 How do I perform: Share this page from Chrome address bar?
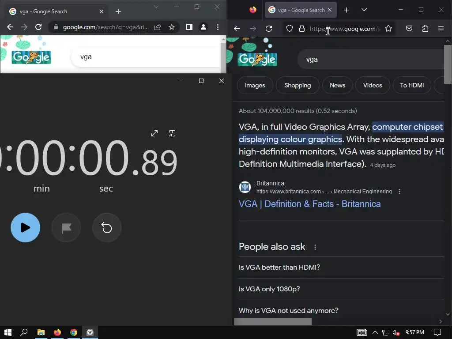tap(158, 27)
